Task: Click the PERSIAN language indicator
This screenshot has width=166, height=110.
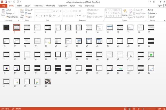Action: 18,109
